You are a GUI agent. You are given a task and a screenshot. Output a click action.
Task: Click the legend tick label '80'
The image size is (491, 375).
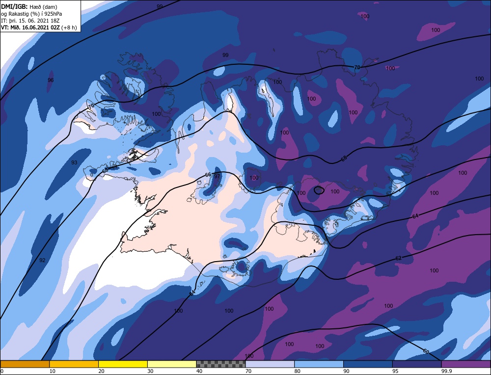[298, 371]
